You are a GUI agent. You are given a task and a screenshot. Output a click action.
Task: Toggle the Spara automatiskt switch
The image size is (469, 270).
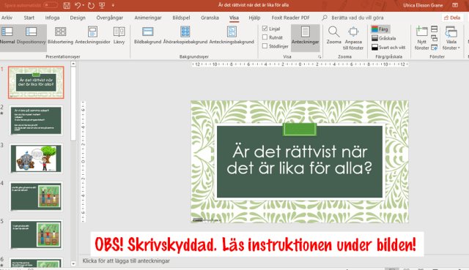51,5
